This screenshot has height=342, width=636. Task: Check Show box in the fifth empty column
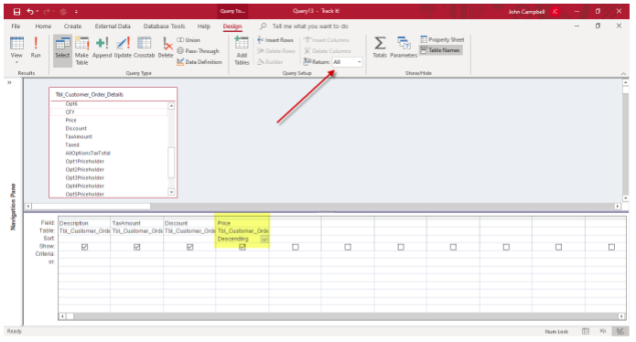(296, 247)
